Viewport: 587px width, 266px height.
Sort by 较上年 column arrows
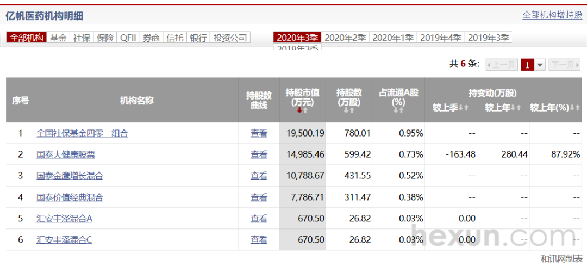point(516,108)
